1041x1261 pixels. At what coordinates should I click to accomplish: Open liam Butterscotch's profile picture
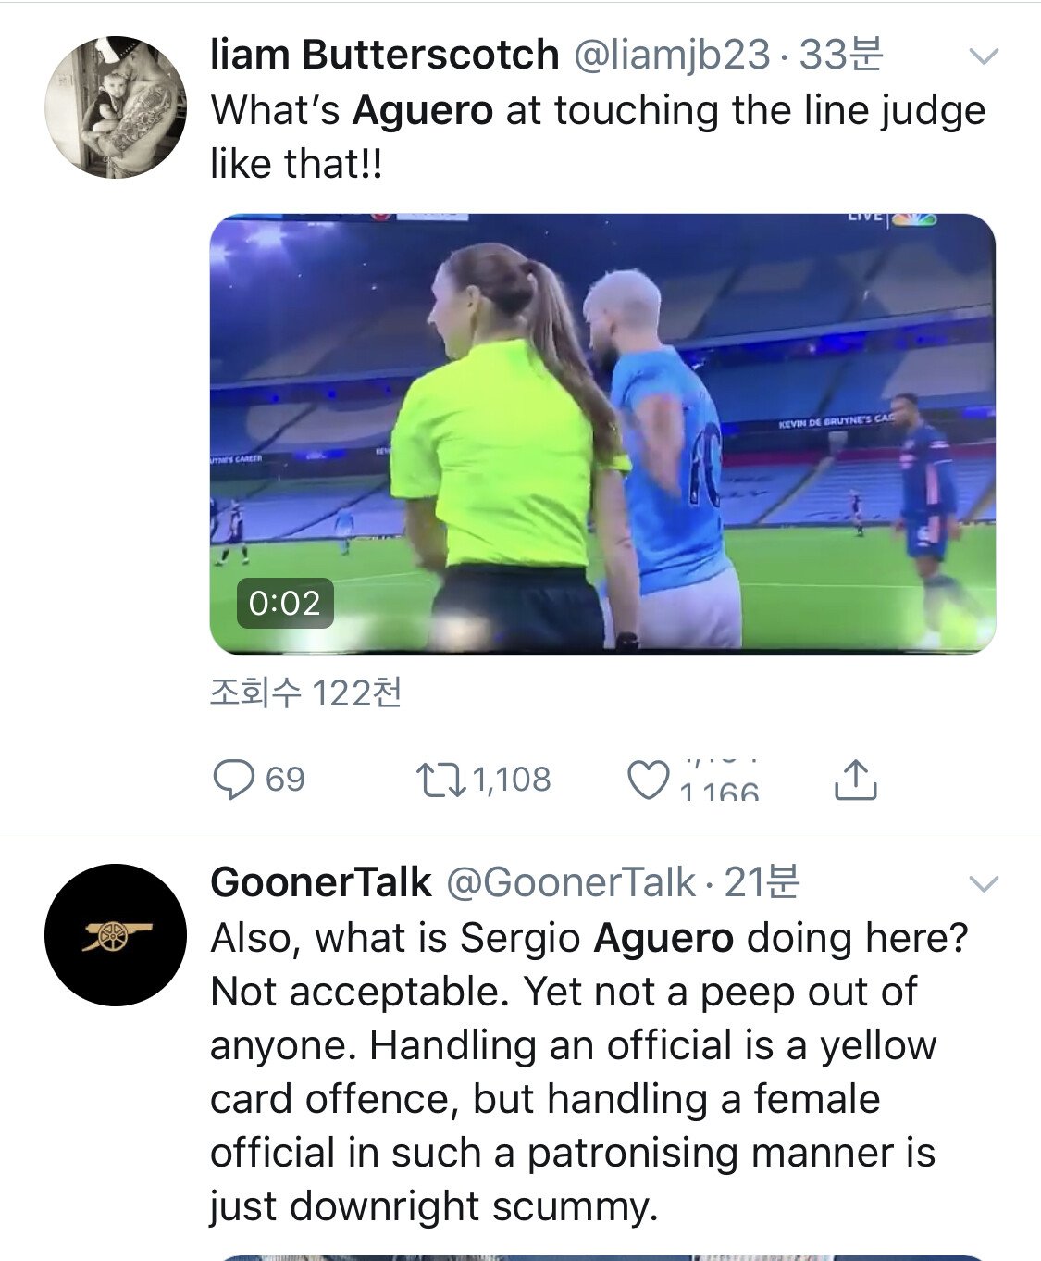click(x=116, y=107)
